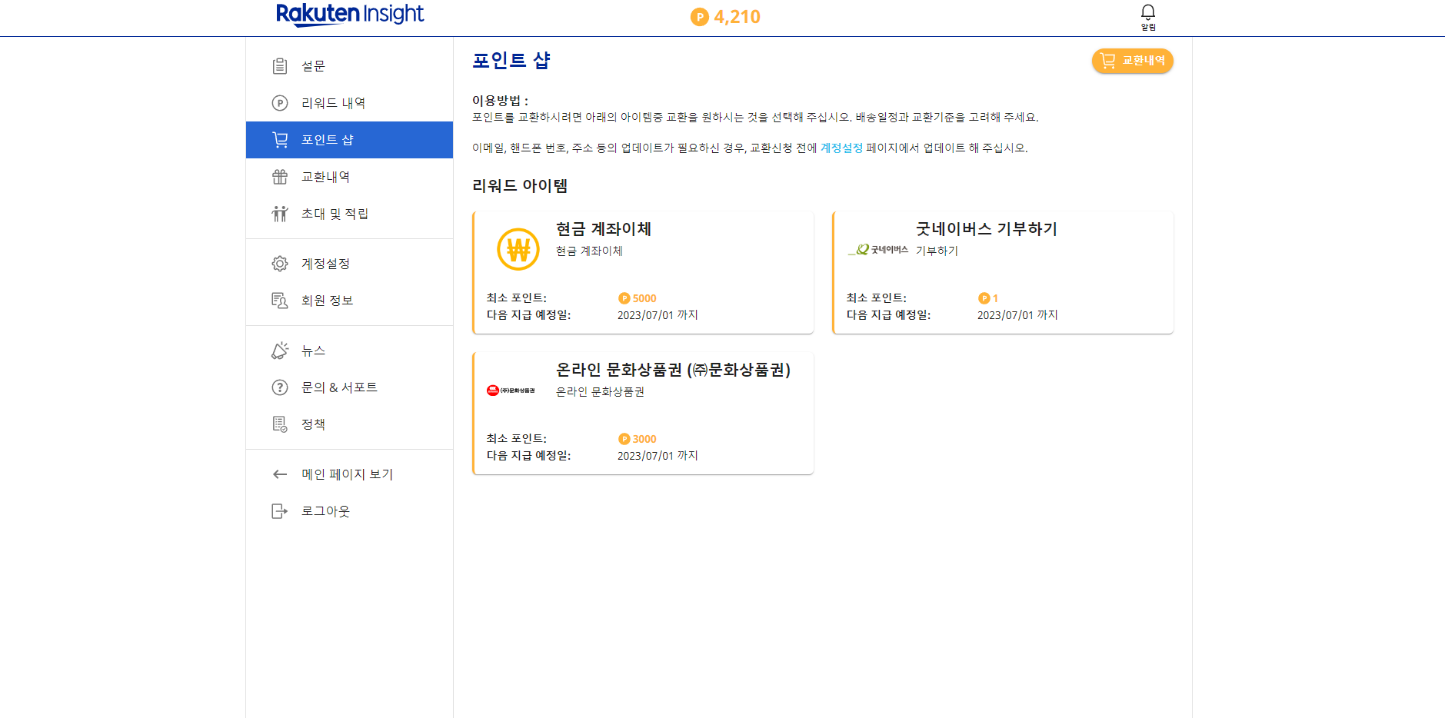Click the P icon beside 리워드 내역
The height and width of the screenshot is (718, 1445).
tap(280, 103)
